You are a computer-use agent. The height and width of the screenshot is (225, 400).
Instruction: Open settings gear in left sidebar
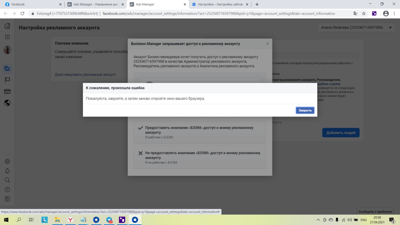click(x=7, y=162)
